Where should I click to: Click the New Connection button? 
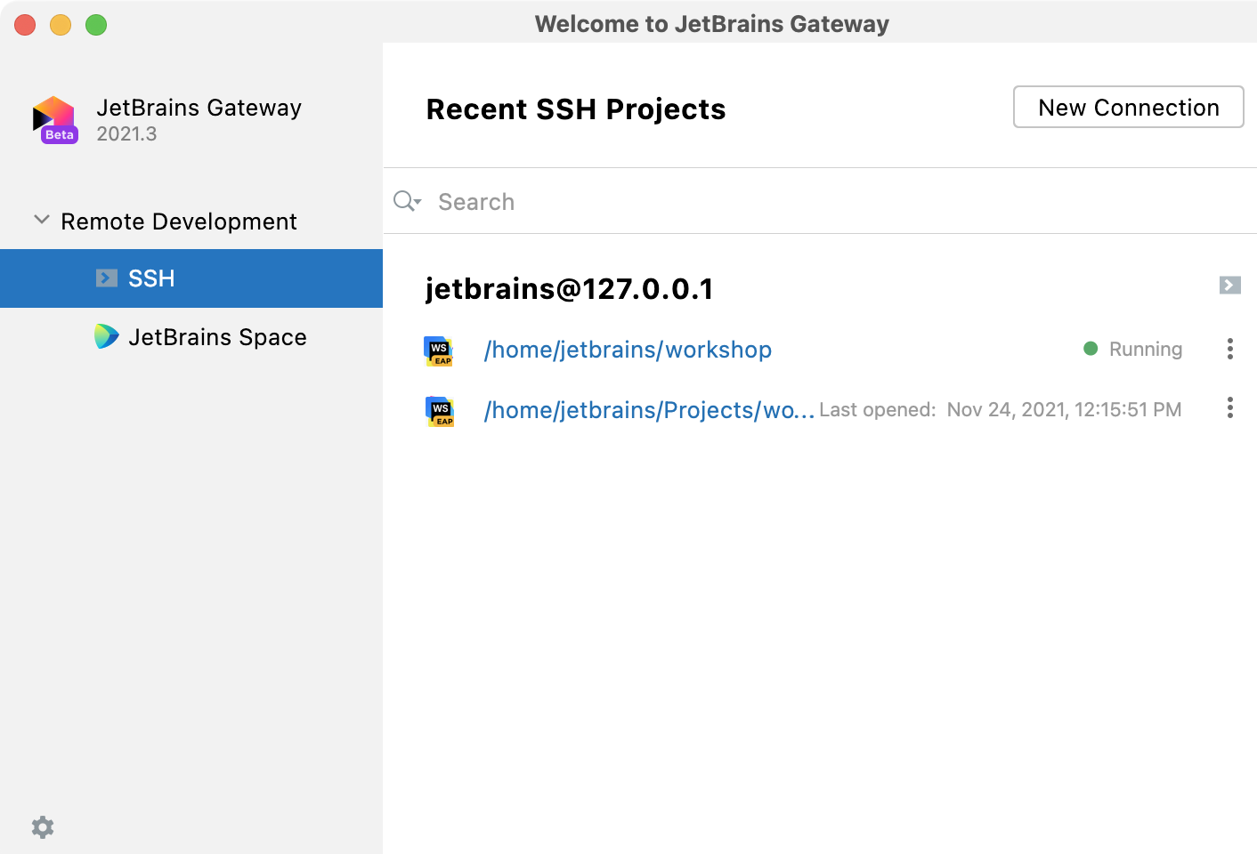1128,108
